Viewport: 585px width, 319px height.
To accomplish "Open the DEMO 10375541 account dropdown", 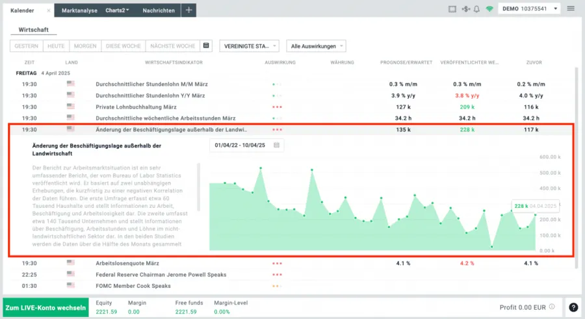I will 530,9.
